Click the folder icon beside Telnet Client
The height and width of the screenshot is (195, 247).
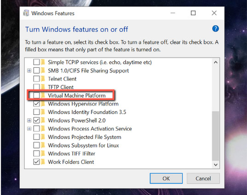pos(43,79)
